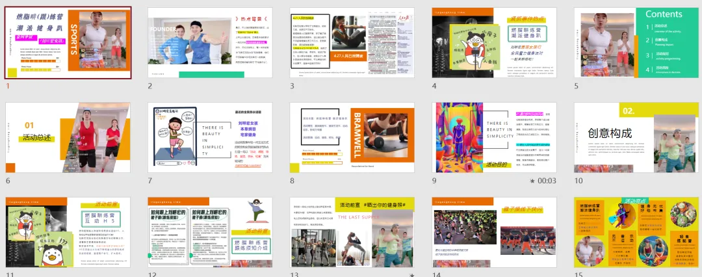Select slide 5 Contents thumbnail
The image size is (702, 277).
click(x=636, y=42)
